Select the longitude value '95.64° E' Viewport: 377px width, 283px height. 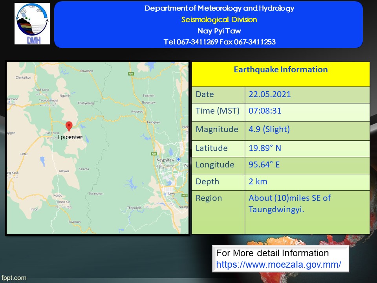(x=264, y=165)
